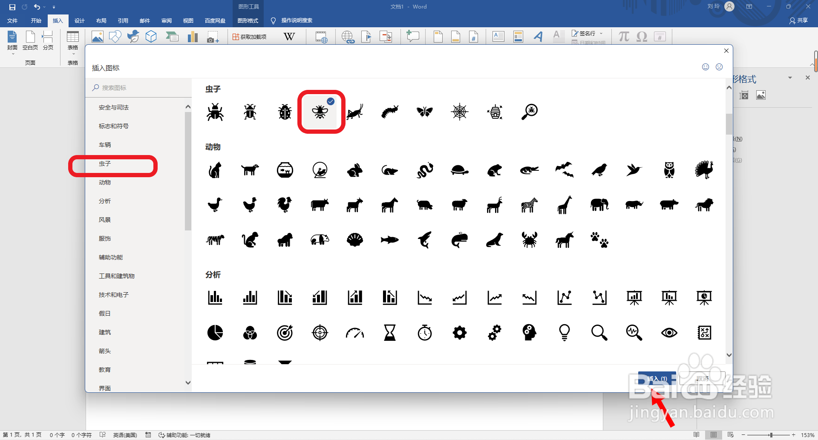Click the Pi equation button in ribbon
Image resolution: width=818 pixels, height=440 pixels.
624,37
